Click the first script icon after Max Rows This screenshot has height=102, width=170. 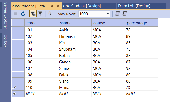[118, 14]
